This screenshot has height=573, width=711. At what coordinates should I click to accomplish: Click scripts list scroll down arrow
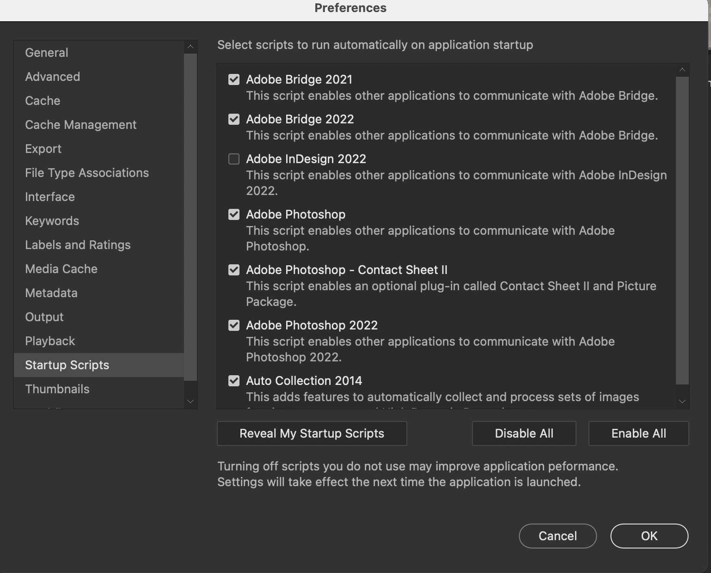(x=682, y=402)
